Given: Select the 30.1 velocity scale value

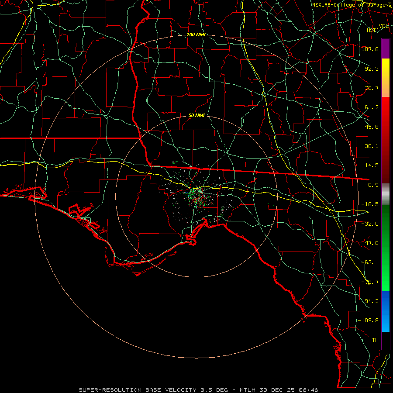Looking at the screenshot, I should pos(372,146).
